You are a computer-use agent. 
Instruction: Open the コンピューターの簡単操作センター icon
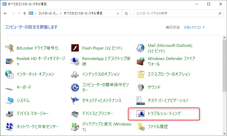75,88
